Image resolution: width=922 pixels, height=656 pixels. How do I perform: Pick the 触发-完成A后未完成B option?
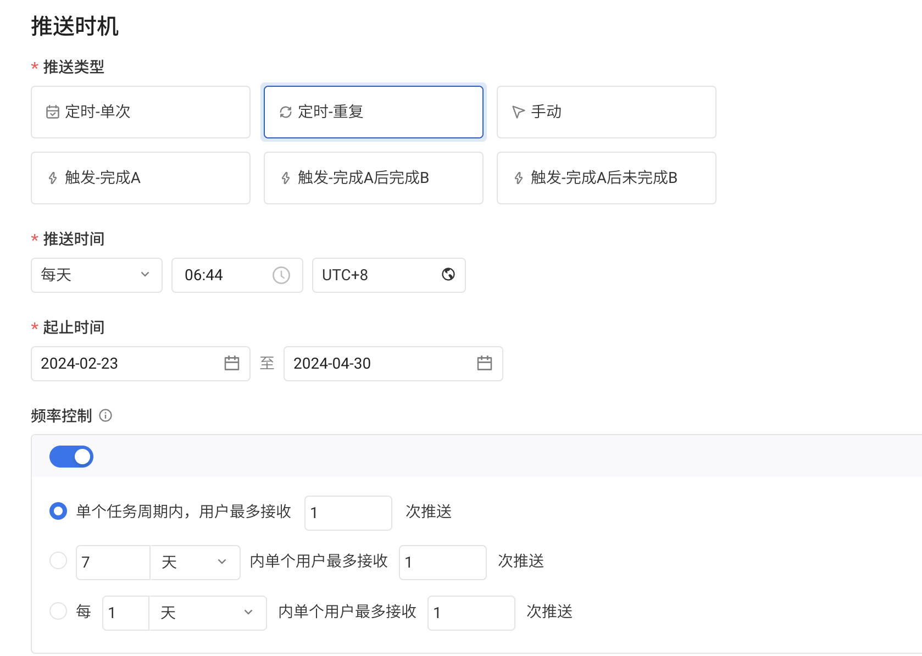coord(606,178)
